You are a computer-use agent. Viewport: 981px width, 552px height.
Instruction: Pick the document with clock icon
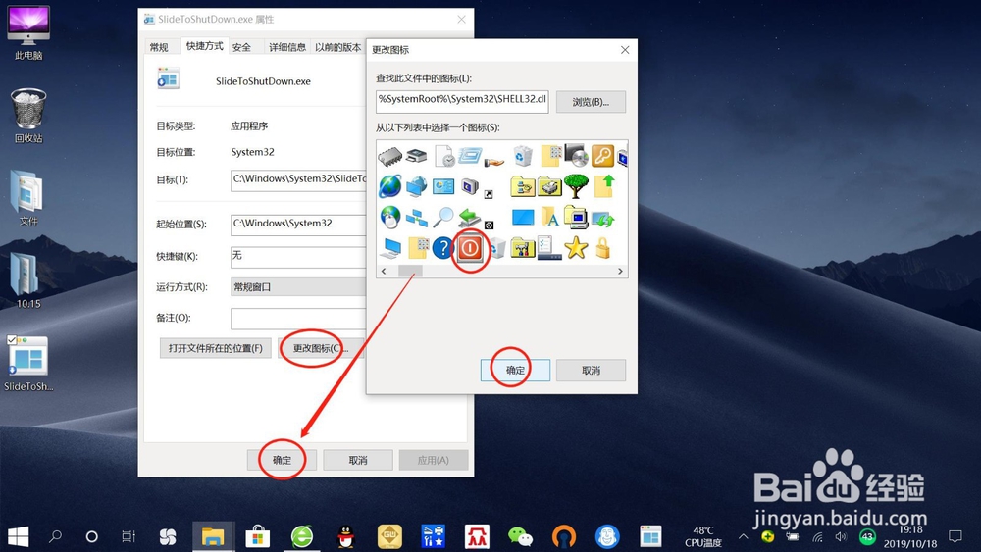[444, 156]
